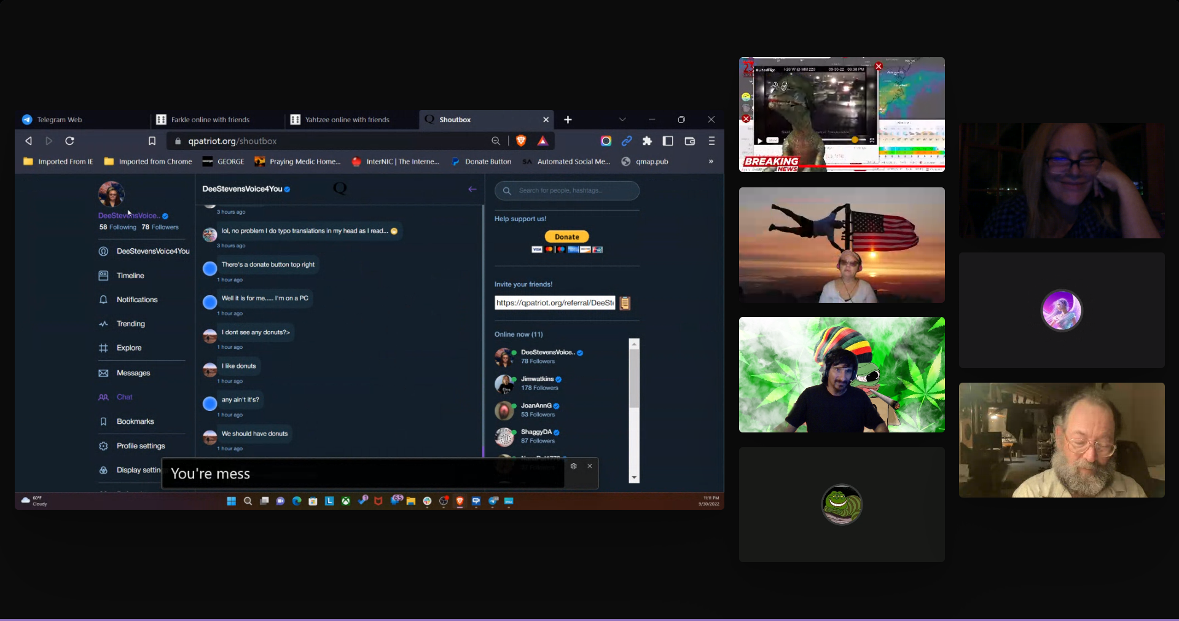Click the PayPal Donate button
This screenshot has width=1179, height=621.
pos(566,237)
